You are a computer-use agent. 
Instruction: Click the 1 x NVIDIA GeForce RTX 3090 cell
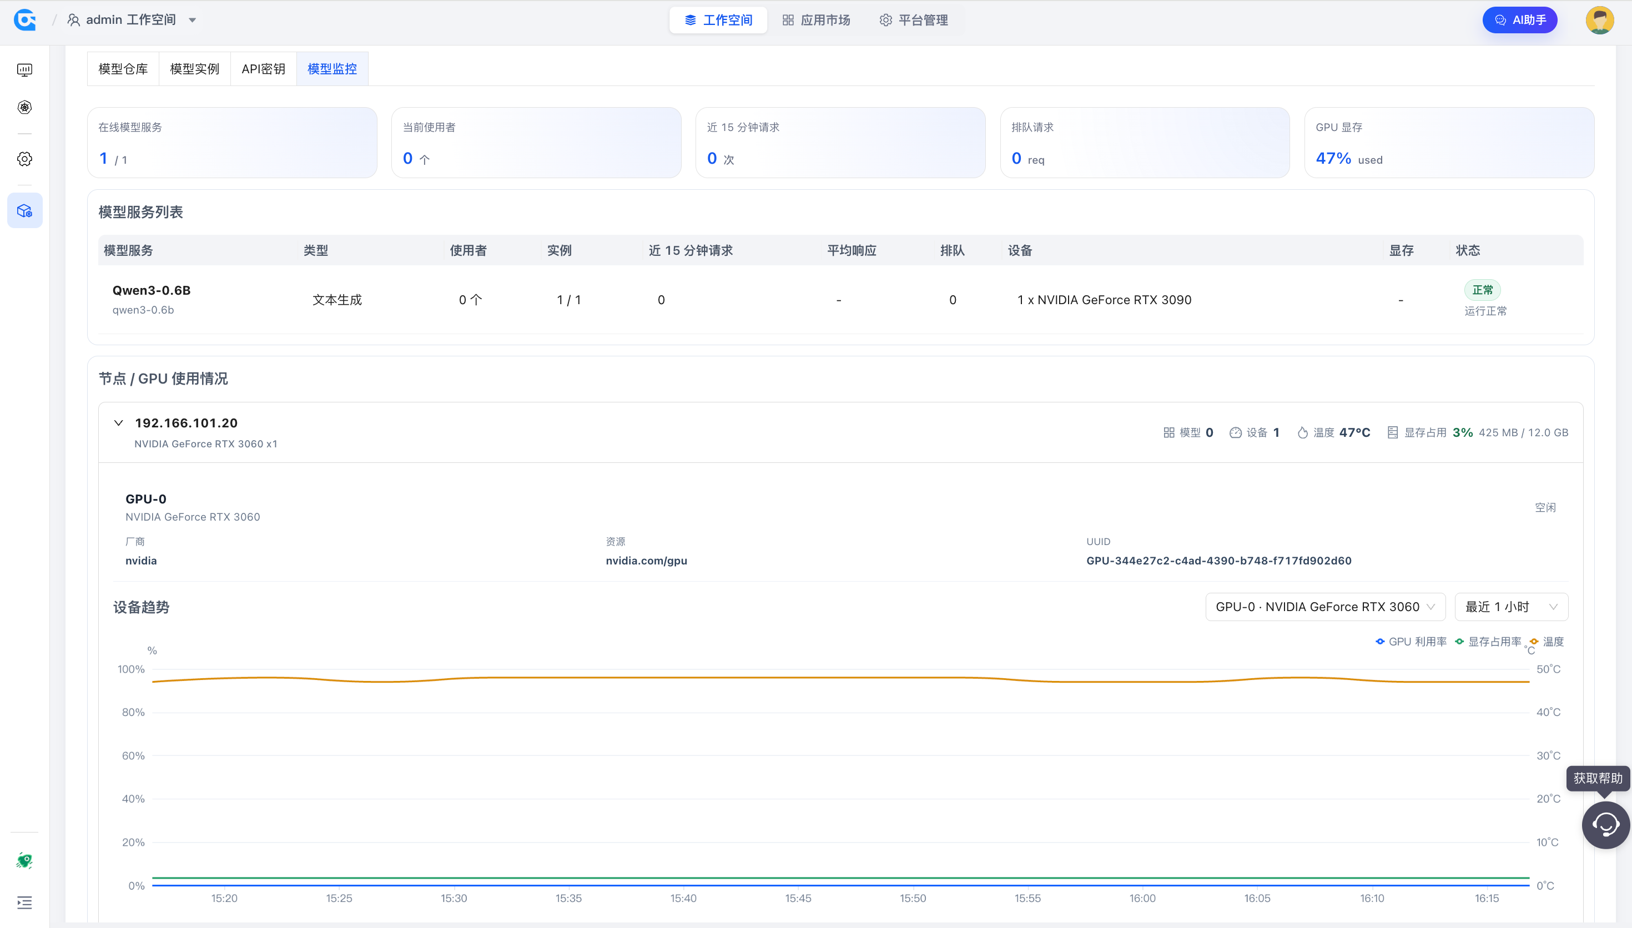(1104, 300)
